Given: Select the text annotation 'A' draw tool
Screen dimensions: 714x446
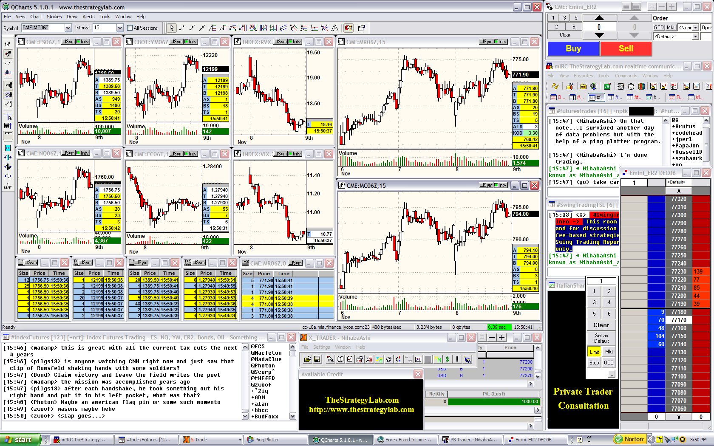Looking at the screenshot, I should pyautogui.click(x=335, y=28).
